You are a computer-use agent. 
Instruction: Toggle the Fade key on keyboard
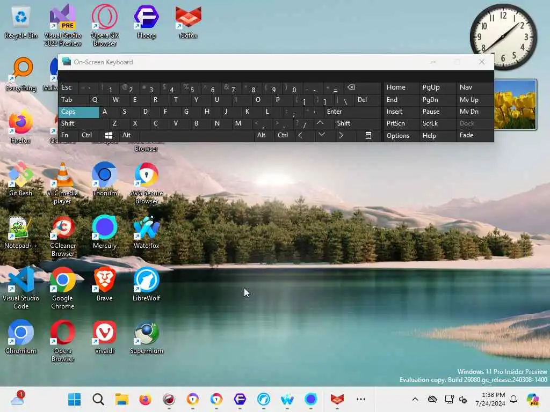pyautogui.click(x=474, y=135)
